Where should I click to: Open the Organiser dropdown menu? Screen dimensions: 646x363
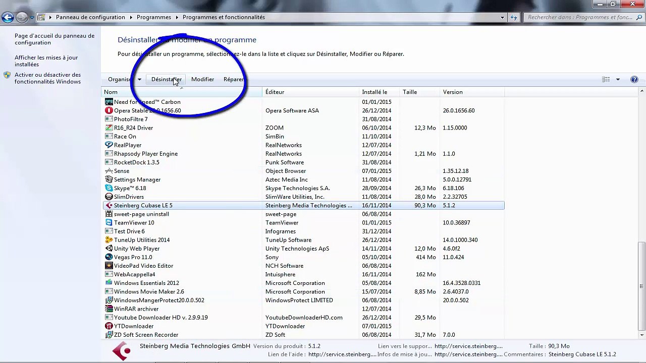coord(125,79)
